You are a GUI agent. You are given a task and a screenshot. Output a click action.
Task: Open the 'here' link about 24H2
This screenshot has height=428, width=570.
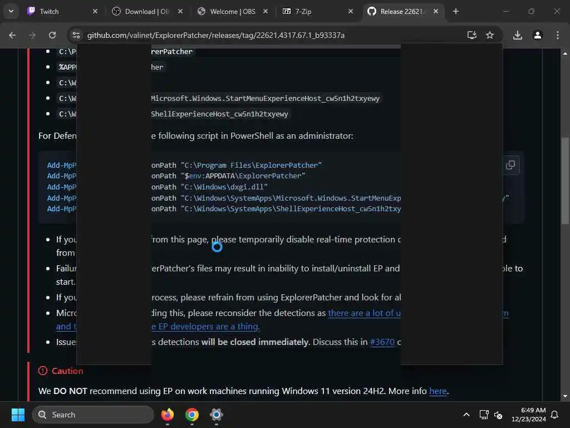pos(438,391)
